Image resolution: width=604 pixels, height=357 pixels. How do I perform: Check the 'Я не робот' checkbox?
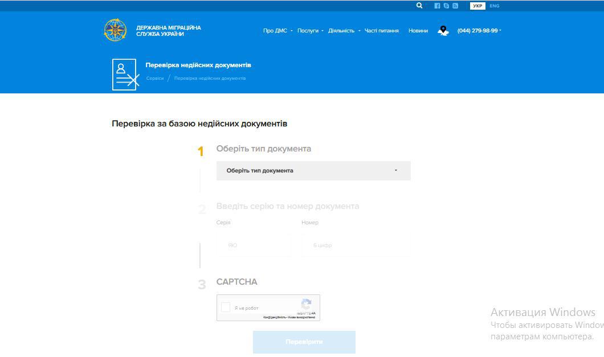(x=225, y=306)
